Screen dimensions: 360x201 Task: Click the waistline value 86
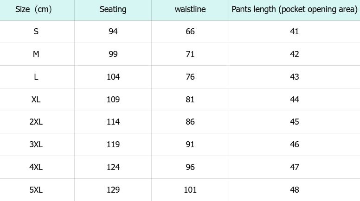(190, 122)
